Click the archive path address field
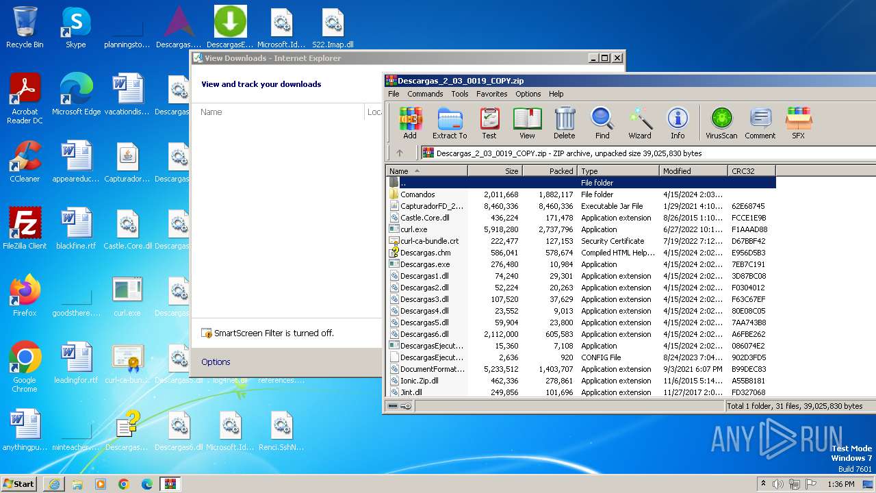Viewport: 876px width, 493px height. pos(647,153)
